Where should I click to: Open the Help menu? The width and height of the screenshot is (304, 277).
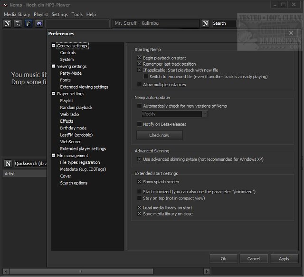91,15
